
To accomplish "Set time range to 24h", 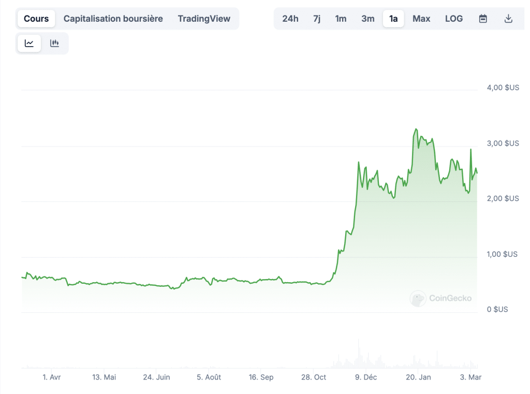I will [x=290, y=19].
